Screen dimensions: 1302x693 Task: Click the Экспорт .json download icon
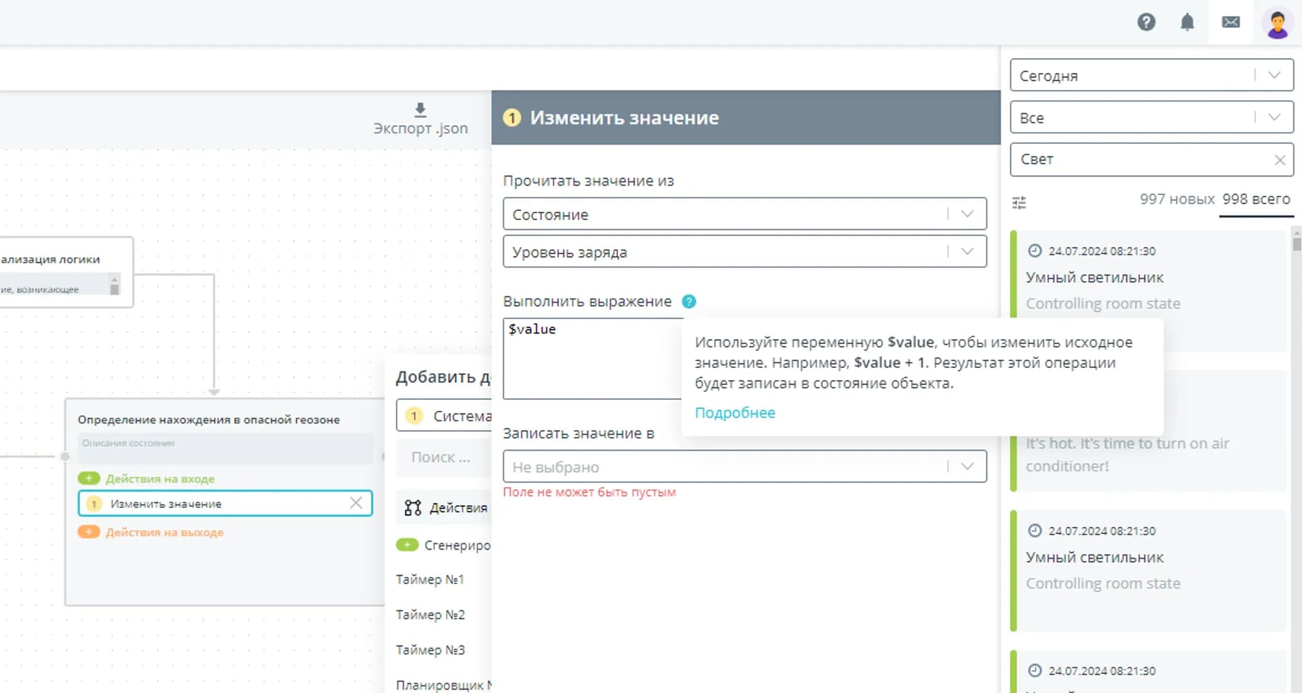(x=421, y=109)
